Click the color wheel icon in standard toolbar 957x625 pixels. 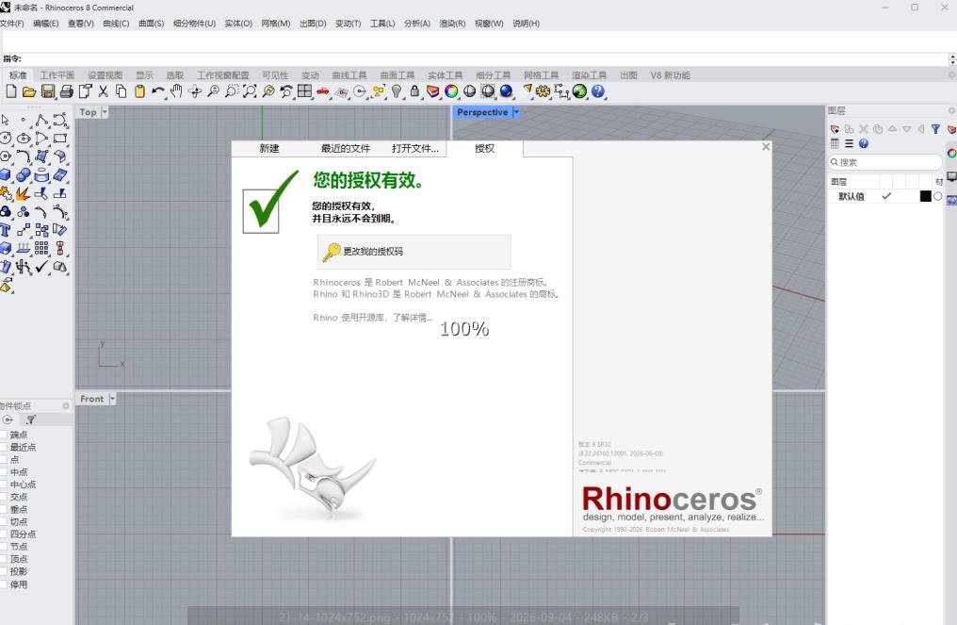[x=451, y=91]
